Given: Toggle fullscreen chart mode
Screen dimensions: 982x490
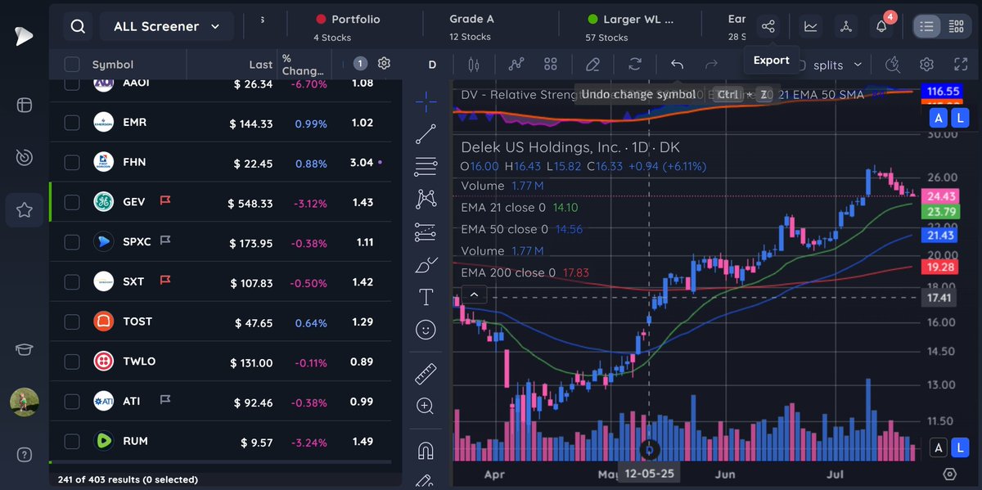Looking at the screenshot, I should [x=961, y=65].
